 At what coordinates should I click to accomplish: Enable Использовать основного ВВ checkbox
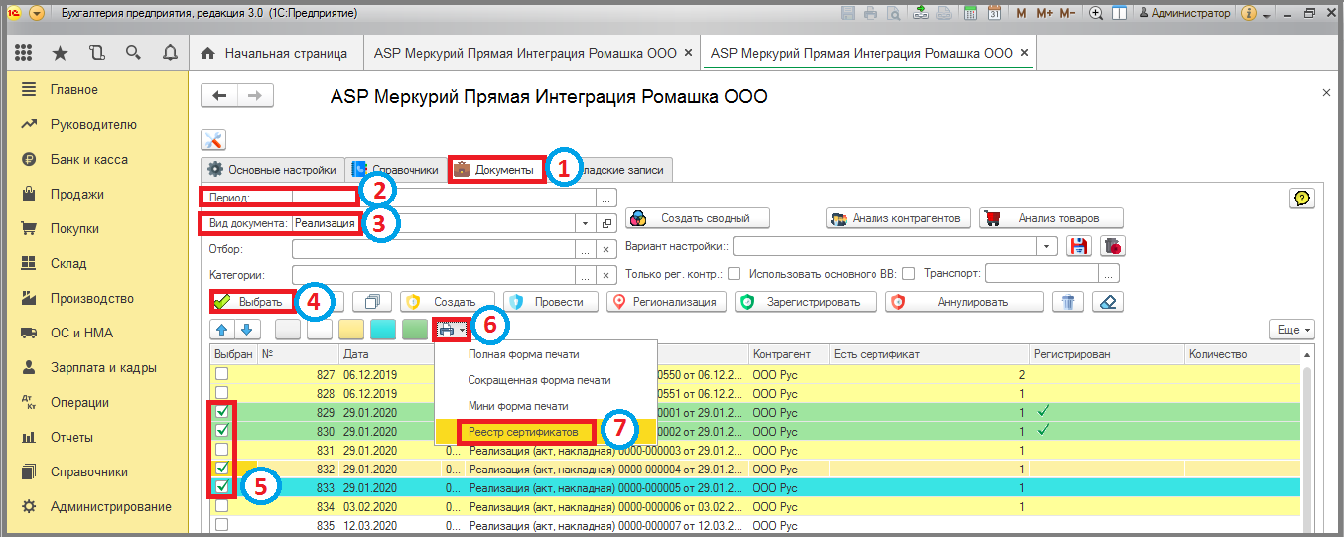(x=907, y=273)
